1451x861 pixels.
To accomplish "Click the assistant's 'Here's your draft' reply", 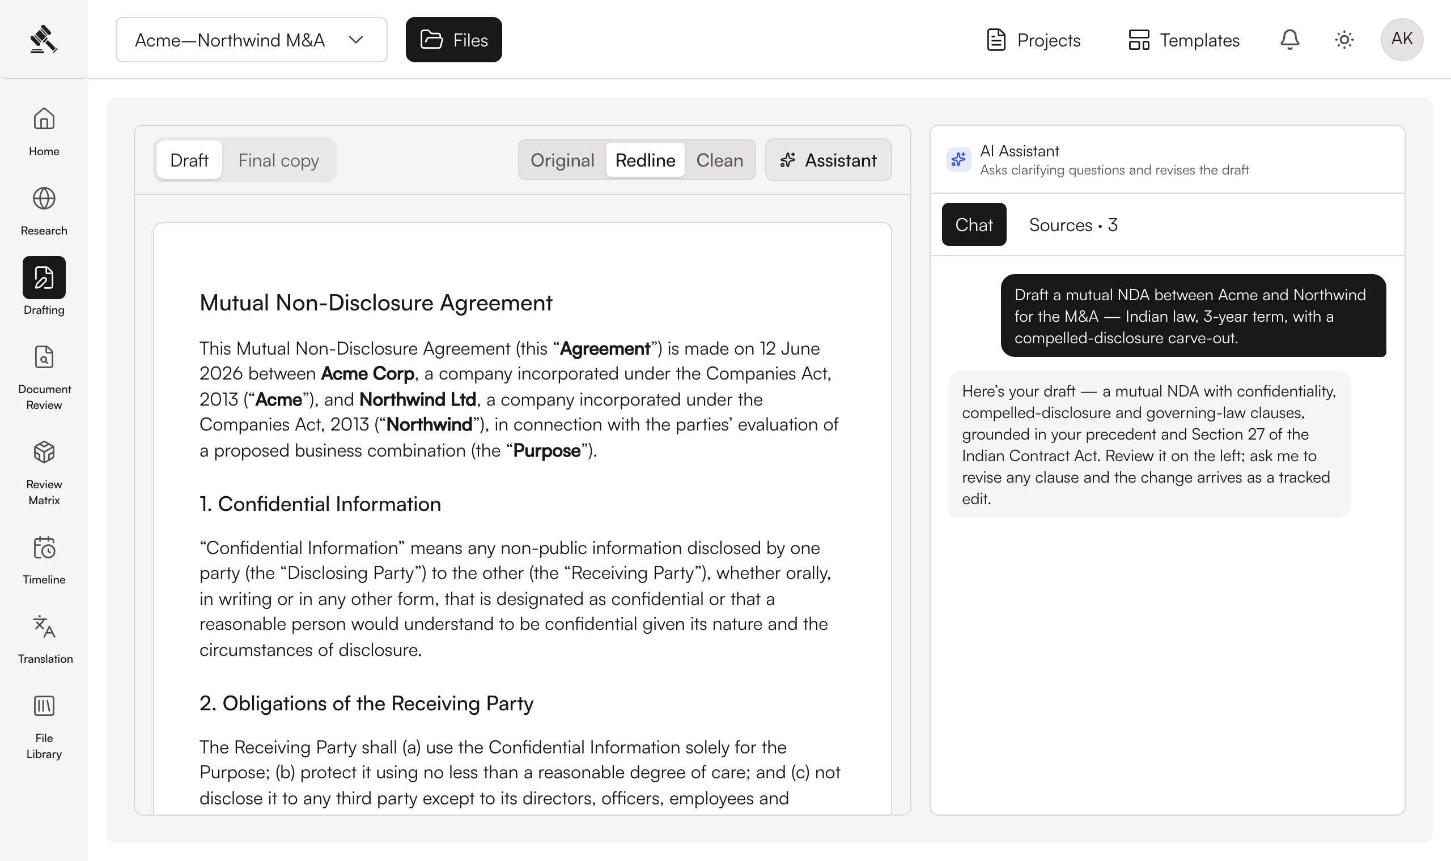I will tap(1149, 444).
